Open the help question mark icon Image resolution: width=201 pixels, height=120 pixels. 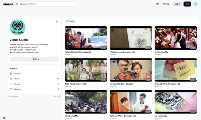tap(157, 4)
